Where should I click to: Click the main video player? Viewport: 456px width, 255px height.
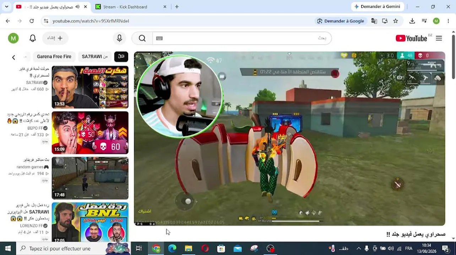[x=289, y=138]
